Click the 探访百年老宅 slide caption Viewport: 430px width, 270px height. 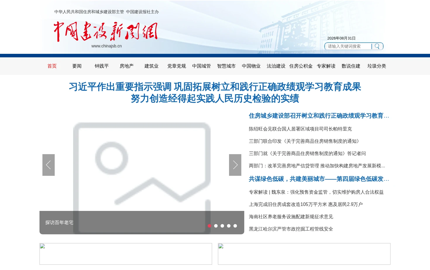click(59, 223)
